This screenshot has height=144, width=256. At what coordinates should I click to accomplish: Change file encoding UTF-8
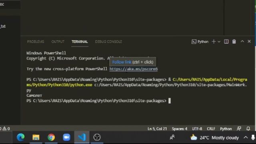(x=197, y=129)
